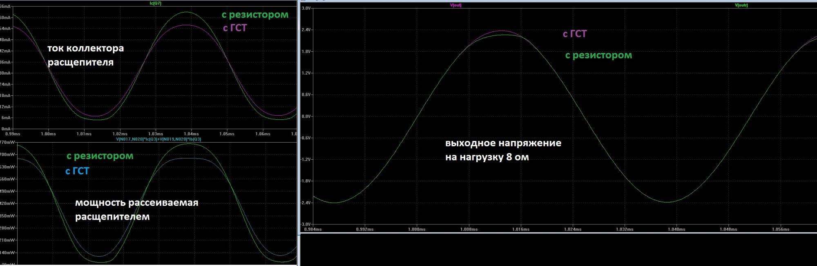Click the 1.032ms time axis label
817x266 pixels.
click(625, 229)
